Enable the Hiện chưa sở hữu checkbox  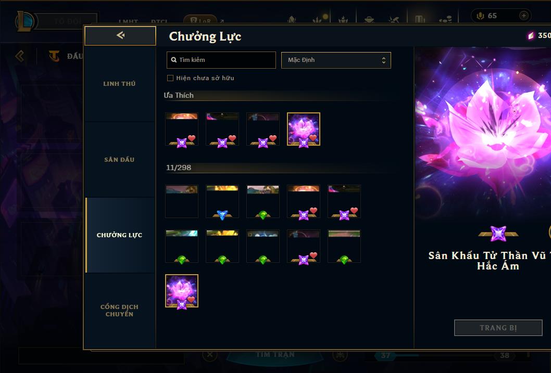point(170,78)
